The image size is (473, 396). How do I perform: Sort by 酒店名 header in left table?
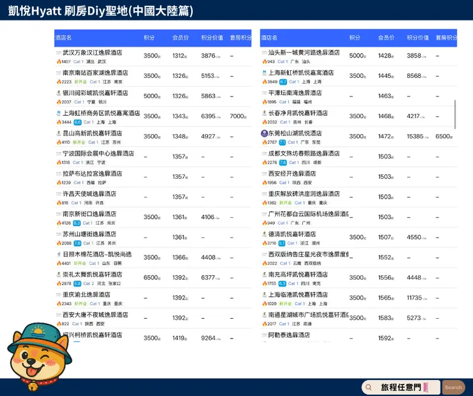[x=64, y=38]
